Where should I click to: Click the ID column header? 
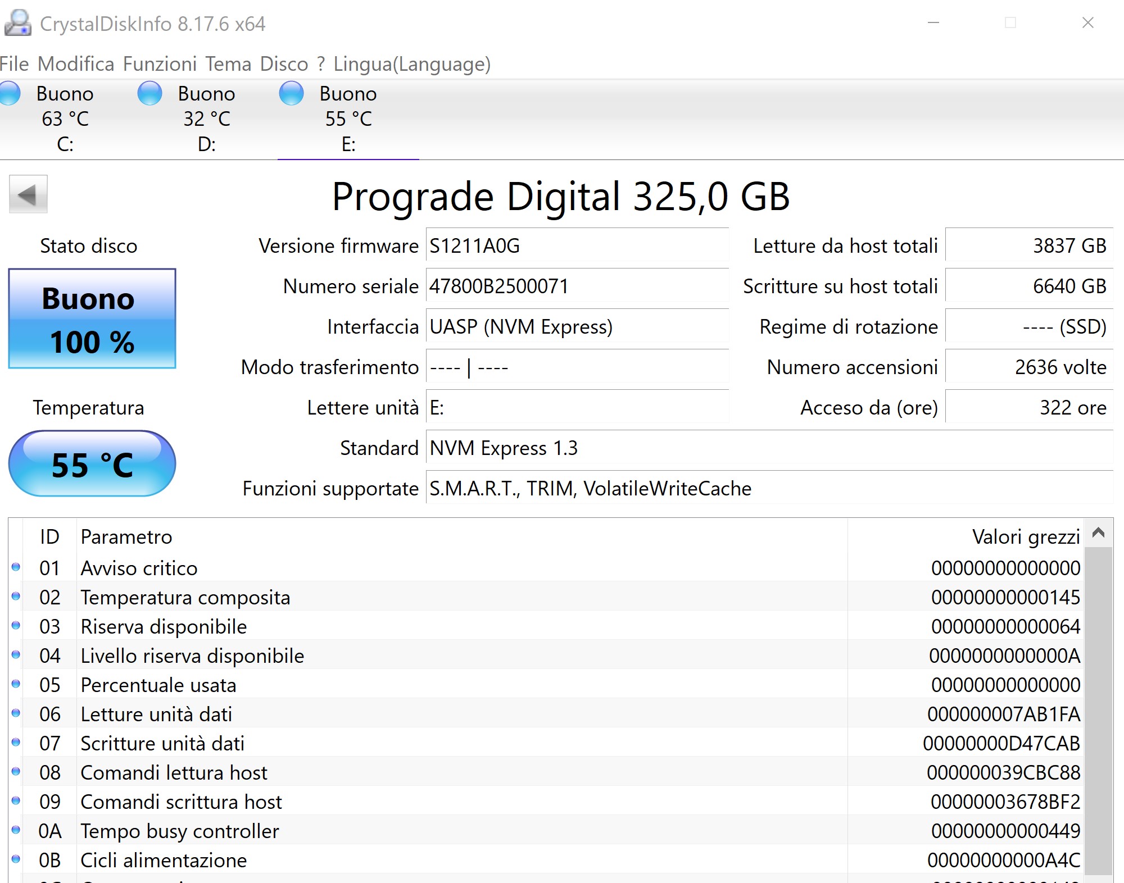49,536
